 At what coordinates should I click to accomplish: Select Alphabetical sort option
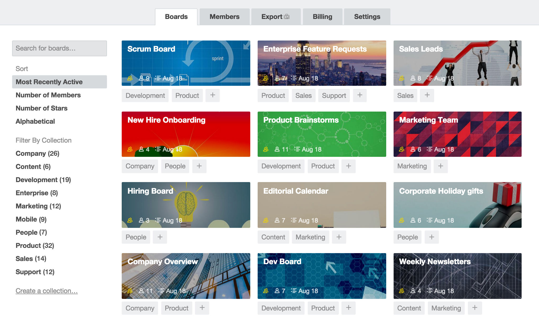point(35,121)
